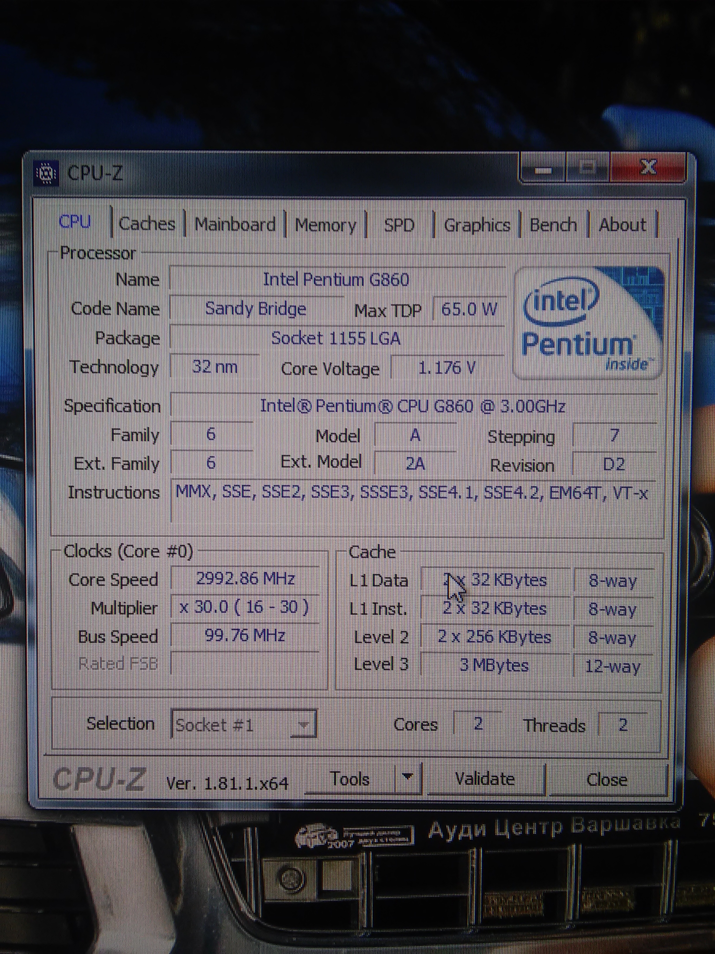715x954 pixels.
Task: Click the L1 Inst. value 2 x 32 KBytes
Action: coord(495,609)
